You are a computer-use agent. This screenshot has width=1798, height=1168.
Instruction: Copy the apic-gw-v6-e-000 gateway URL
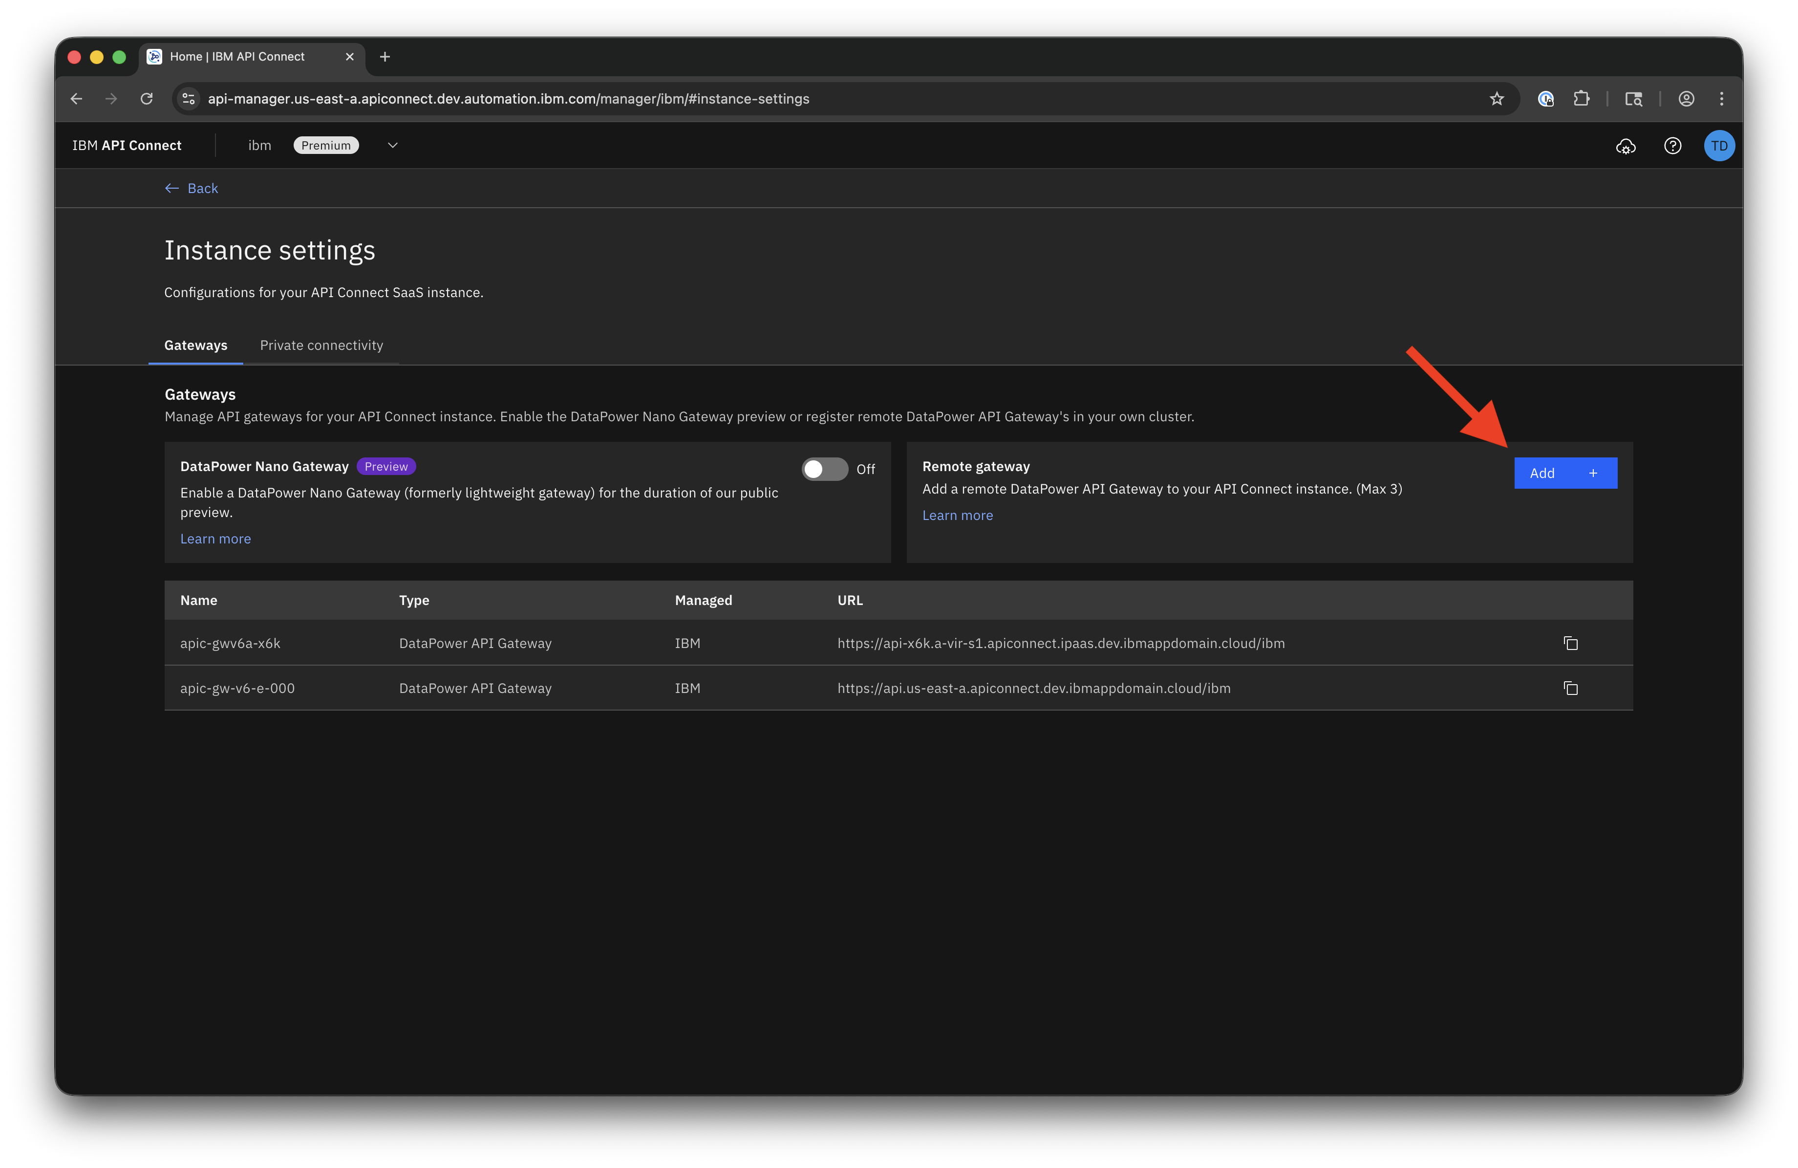tap(1571, 688)
